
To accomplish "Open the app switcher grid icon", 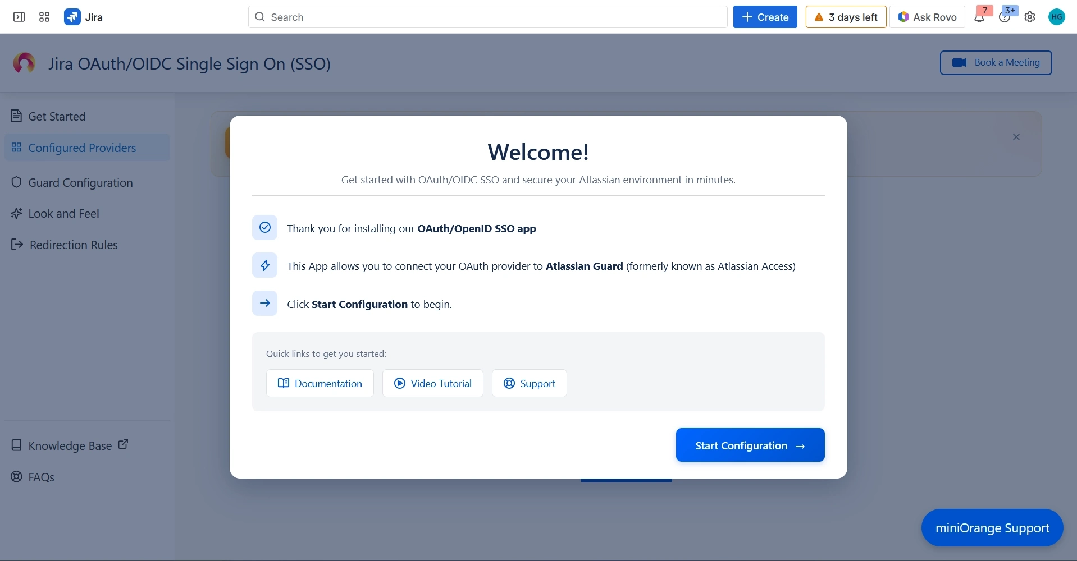I will [x=44, y=17].
